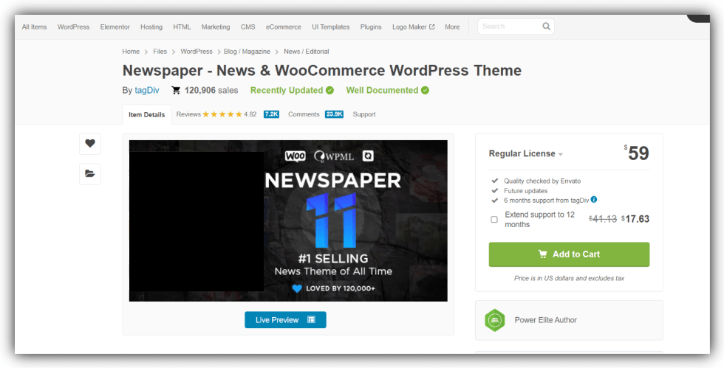Open the Logo Maker external link
The image size is (724, 368).
point(413,27)
